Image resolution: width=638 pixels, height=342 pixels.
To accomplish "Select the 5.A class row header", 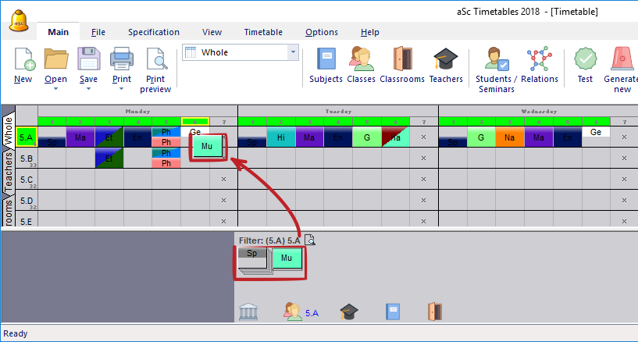I will [x=27, y=137].
